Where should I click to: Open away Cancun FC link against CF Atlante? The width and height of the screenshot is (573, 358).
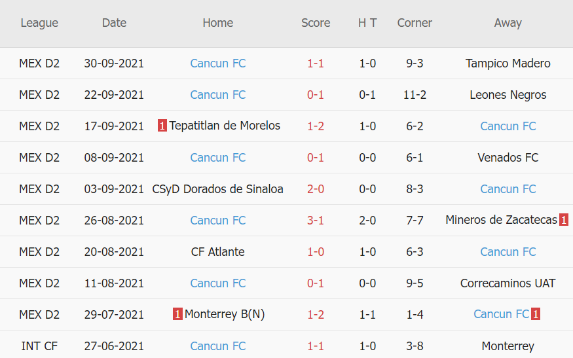(x=508, y=252)
